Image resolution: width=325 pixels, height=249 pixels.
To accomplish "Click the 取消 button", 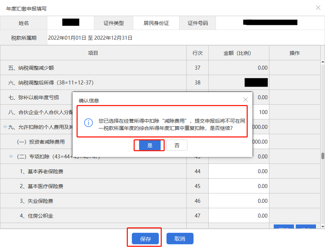I will 180,239.
